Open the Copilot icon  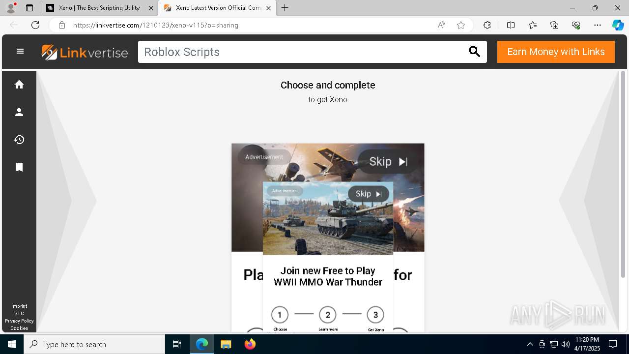click(618, 25)
